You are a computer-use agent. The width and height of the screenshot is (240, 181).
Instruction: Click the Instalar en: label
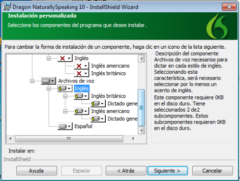click(x=22, y=151)
